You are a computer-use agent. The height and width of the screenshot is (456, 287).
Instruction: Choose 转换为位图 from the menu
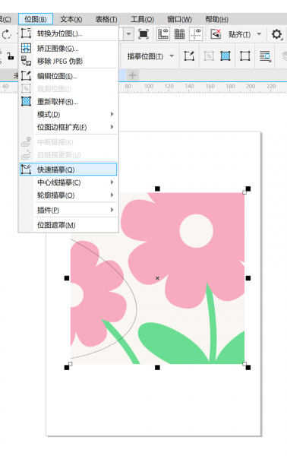pyautogui.click(x=68, y=33)
